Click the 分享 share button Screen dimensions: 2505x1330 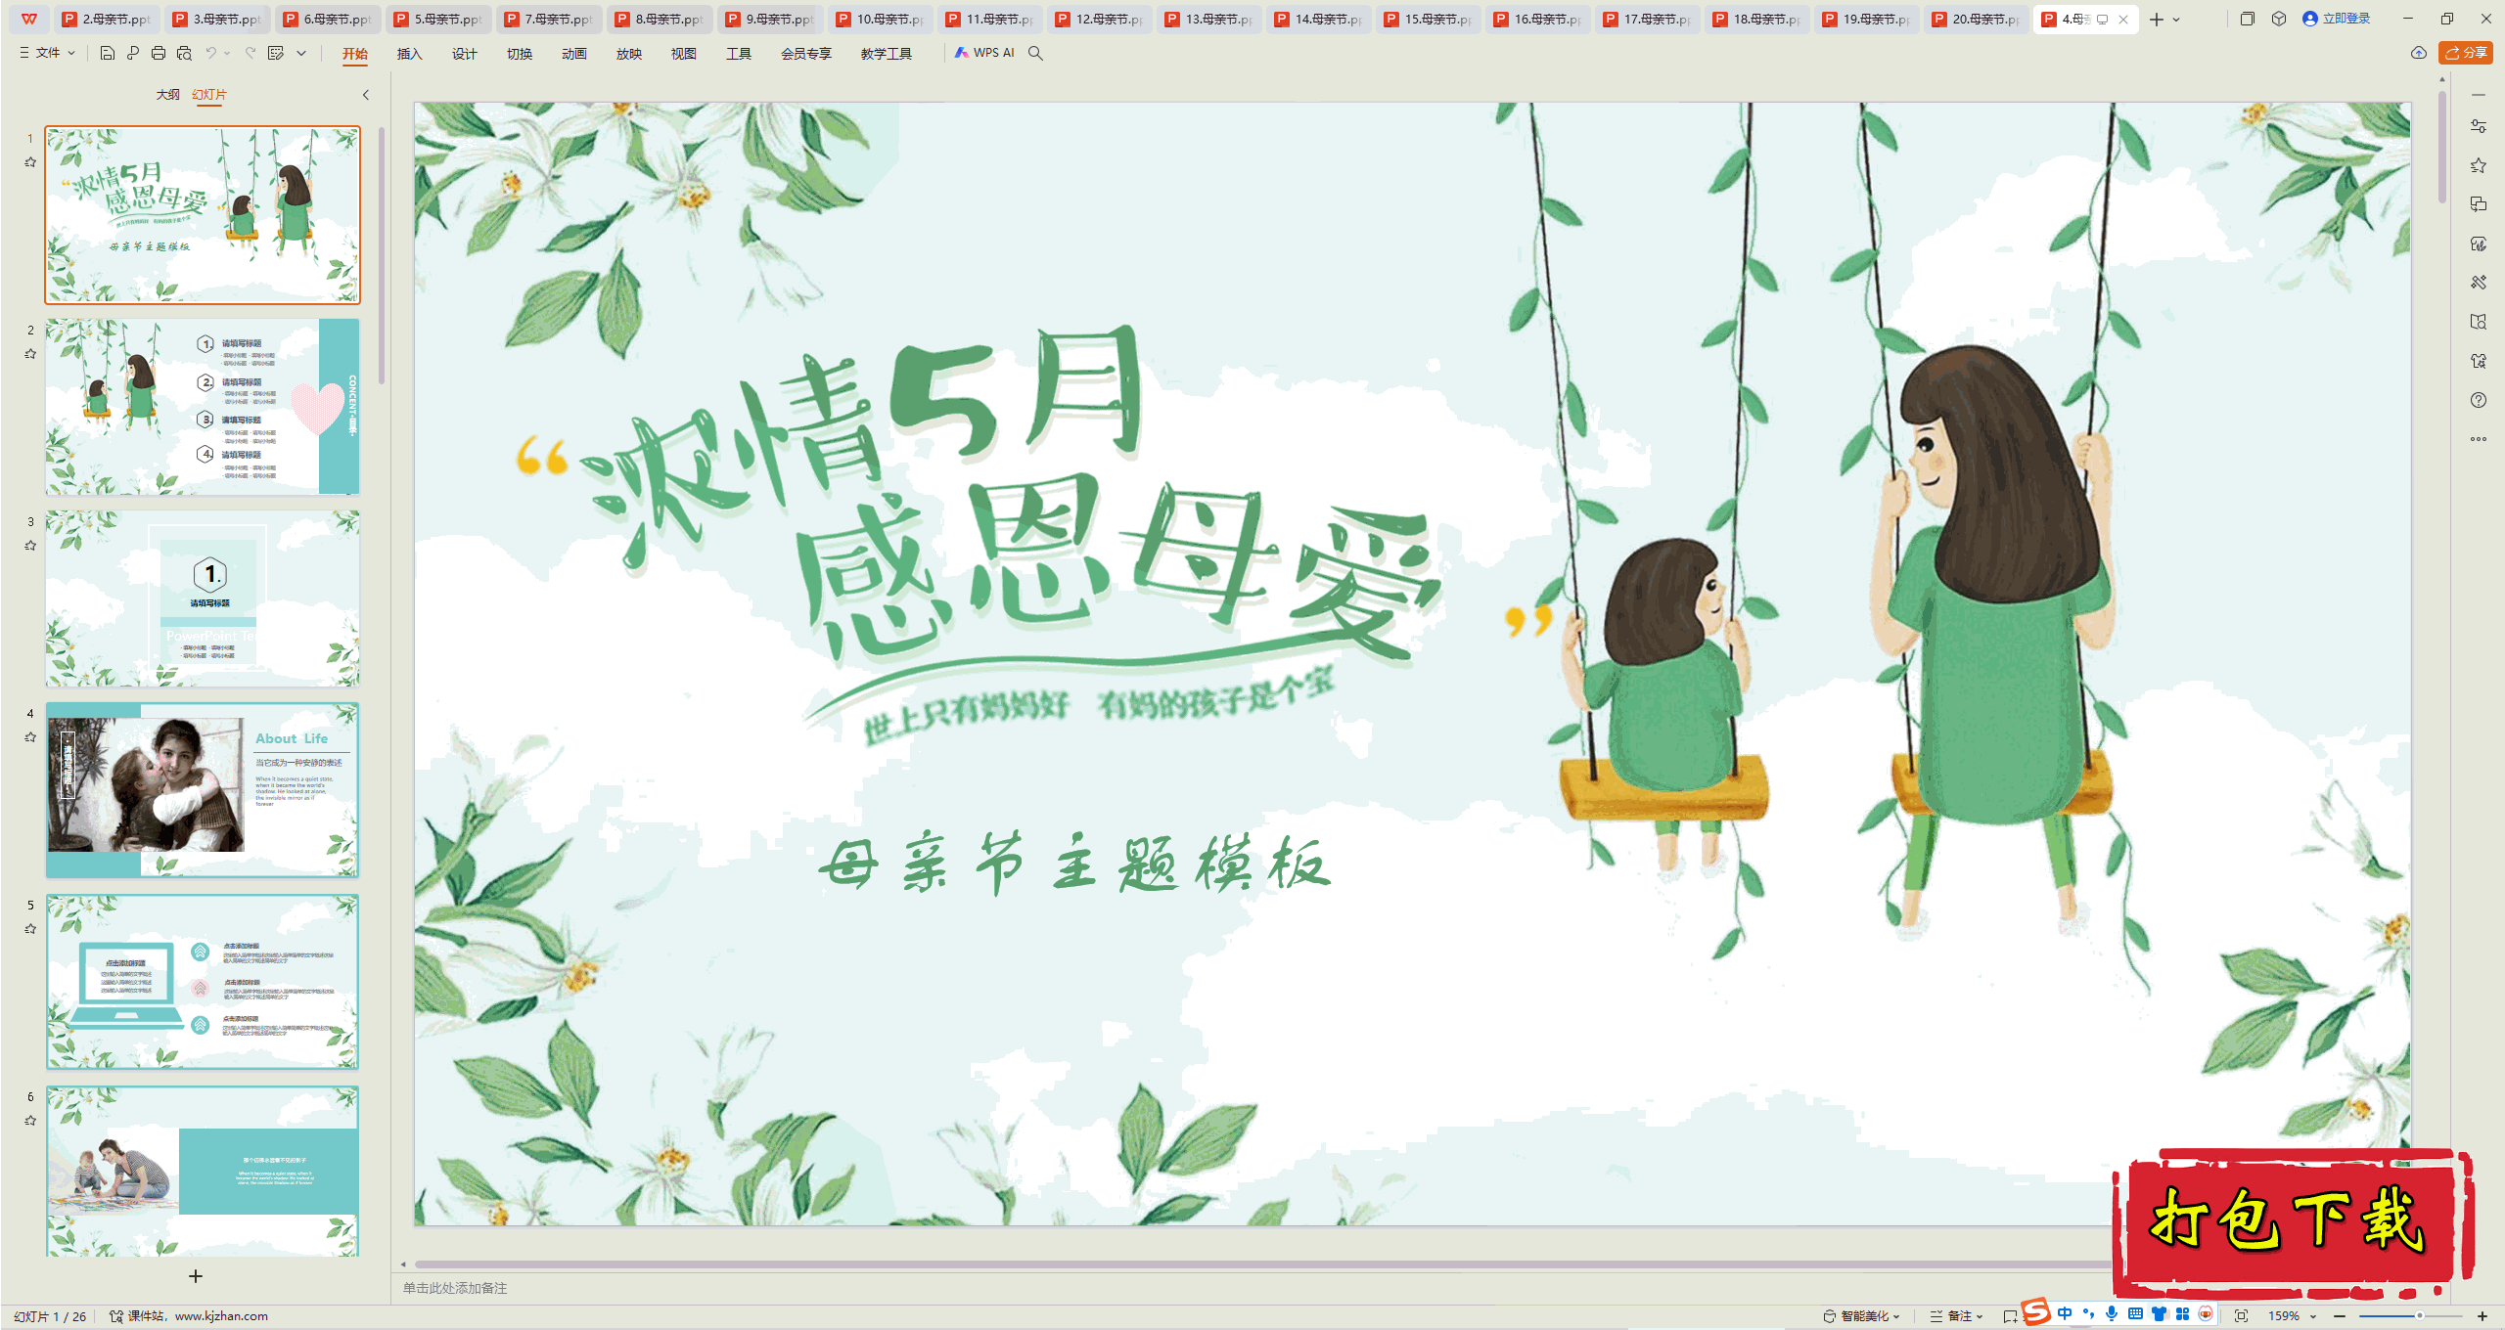2465,53
